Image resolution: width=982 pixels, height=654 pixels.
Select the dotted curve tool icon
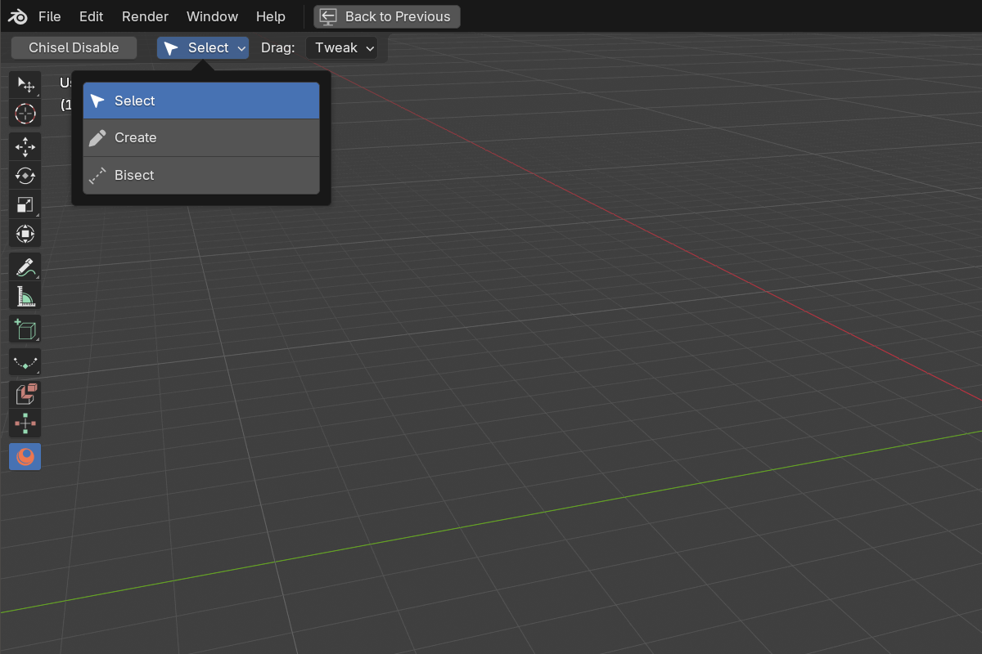point(25,361)
